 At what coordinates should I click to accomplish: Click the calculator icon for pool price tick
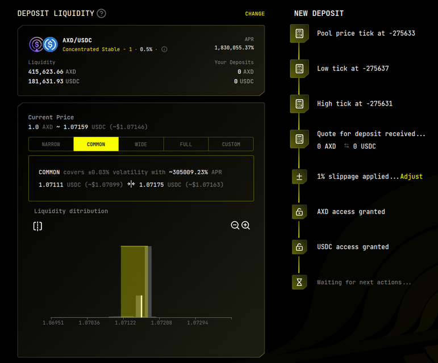tap(299, 33)
